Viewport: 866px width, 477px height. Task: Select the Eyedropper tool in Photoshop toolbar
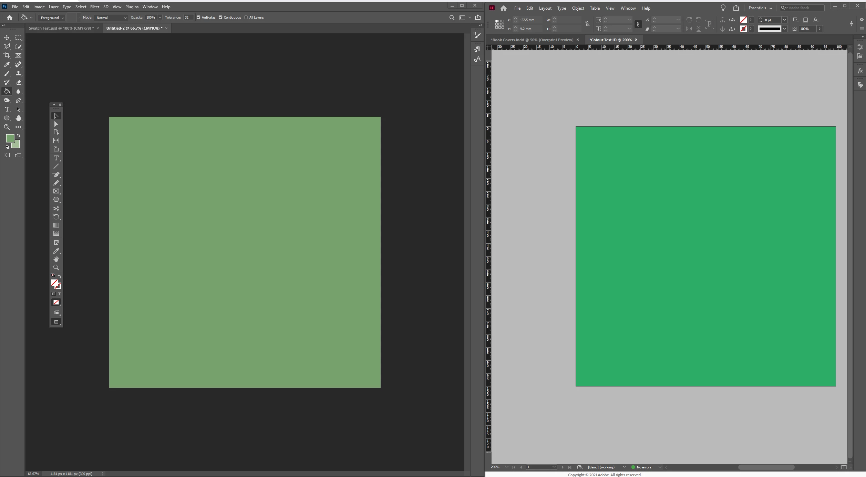click(7, 64)
